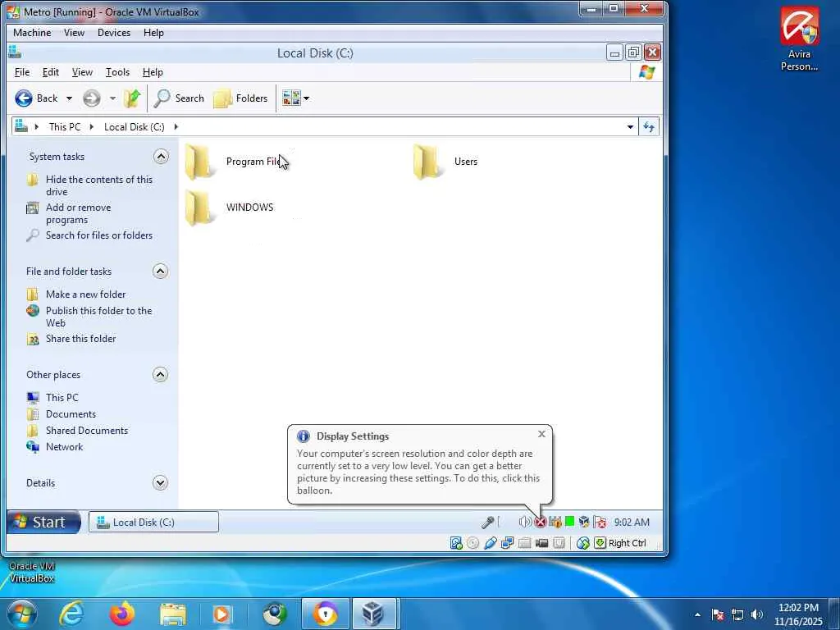This screenshot has height=630, width=840.
Task: Click the guest volume speaker icon
Action: tap(524, 522)
